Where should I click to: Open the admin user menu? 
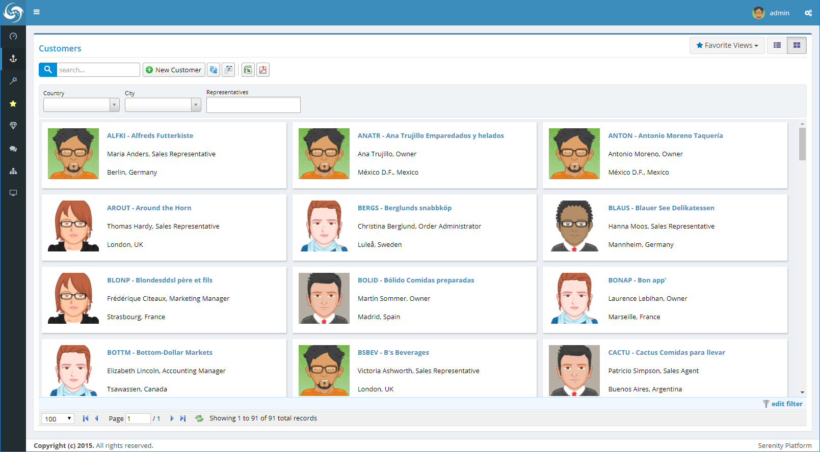click(x=771, y=13)
